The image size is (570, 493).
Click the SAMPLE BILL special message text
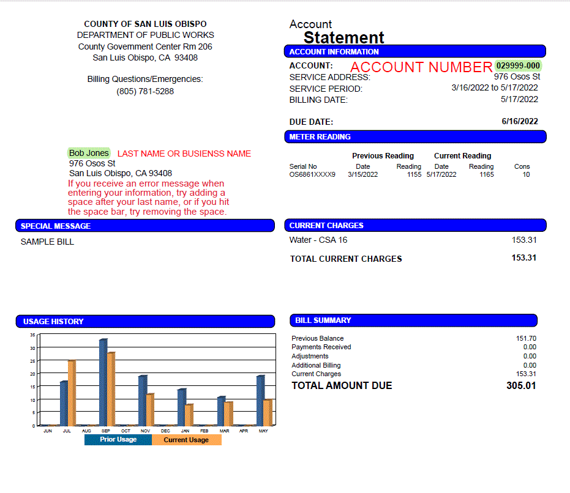(x=47, y=242)
